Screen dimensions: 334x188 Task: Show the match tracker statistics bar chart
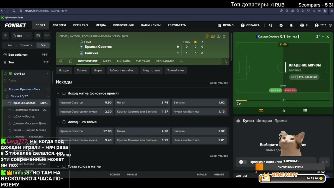point(283,111)
